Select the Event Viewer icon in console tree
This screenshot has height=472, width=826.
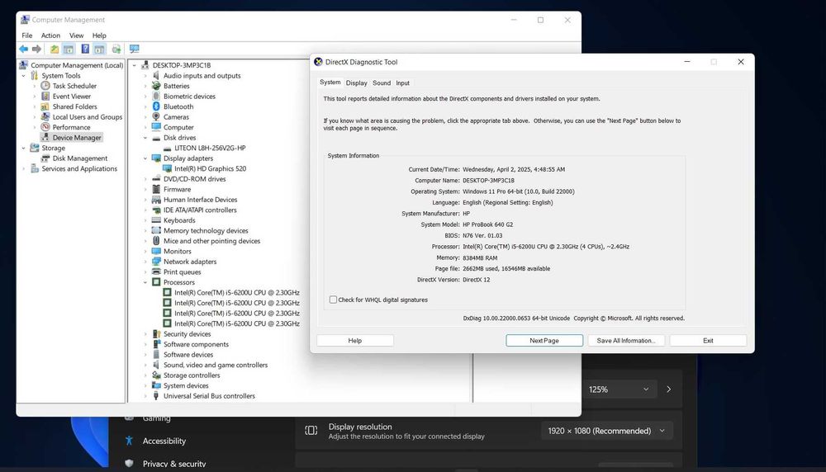(45, 97)
